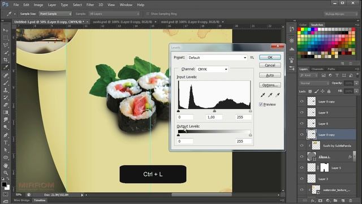Toggle the Show Sampling Ring checkbox
Screen dimensions: 362x204
point(148,14)
